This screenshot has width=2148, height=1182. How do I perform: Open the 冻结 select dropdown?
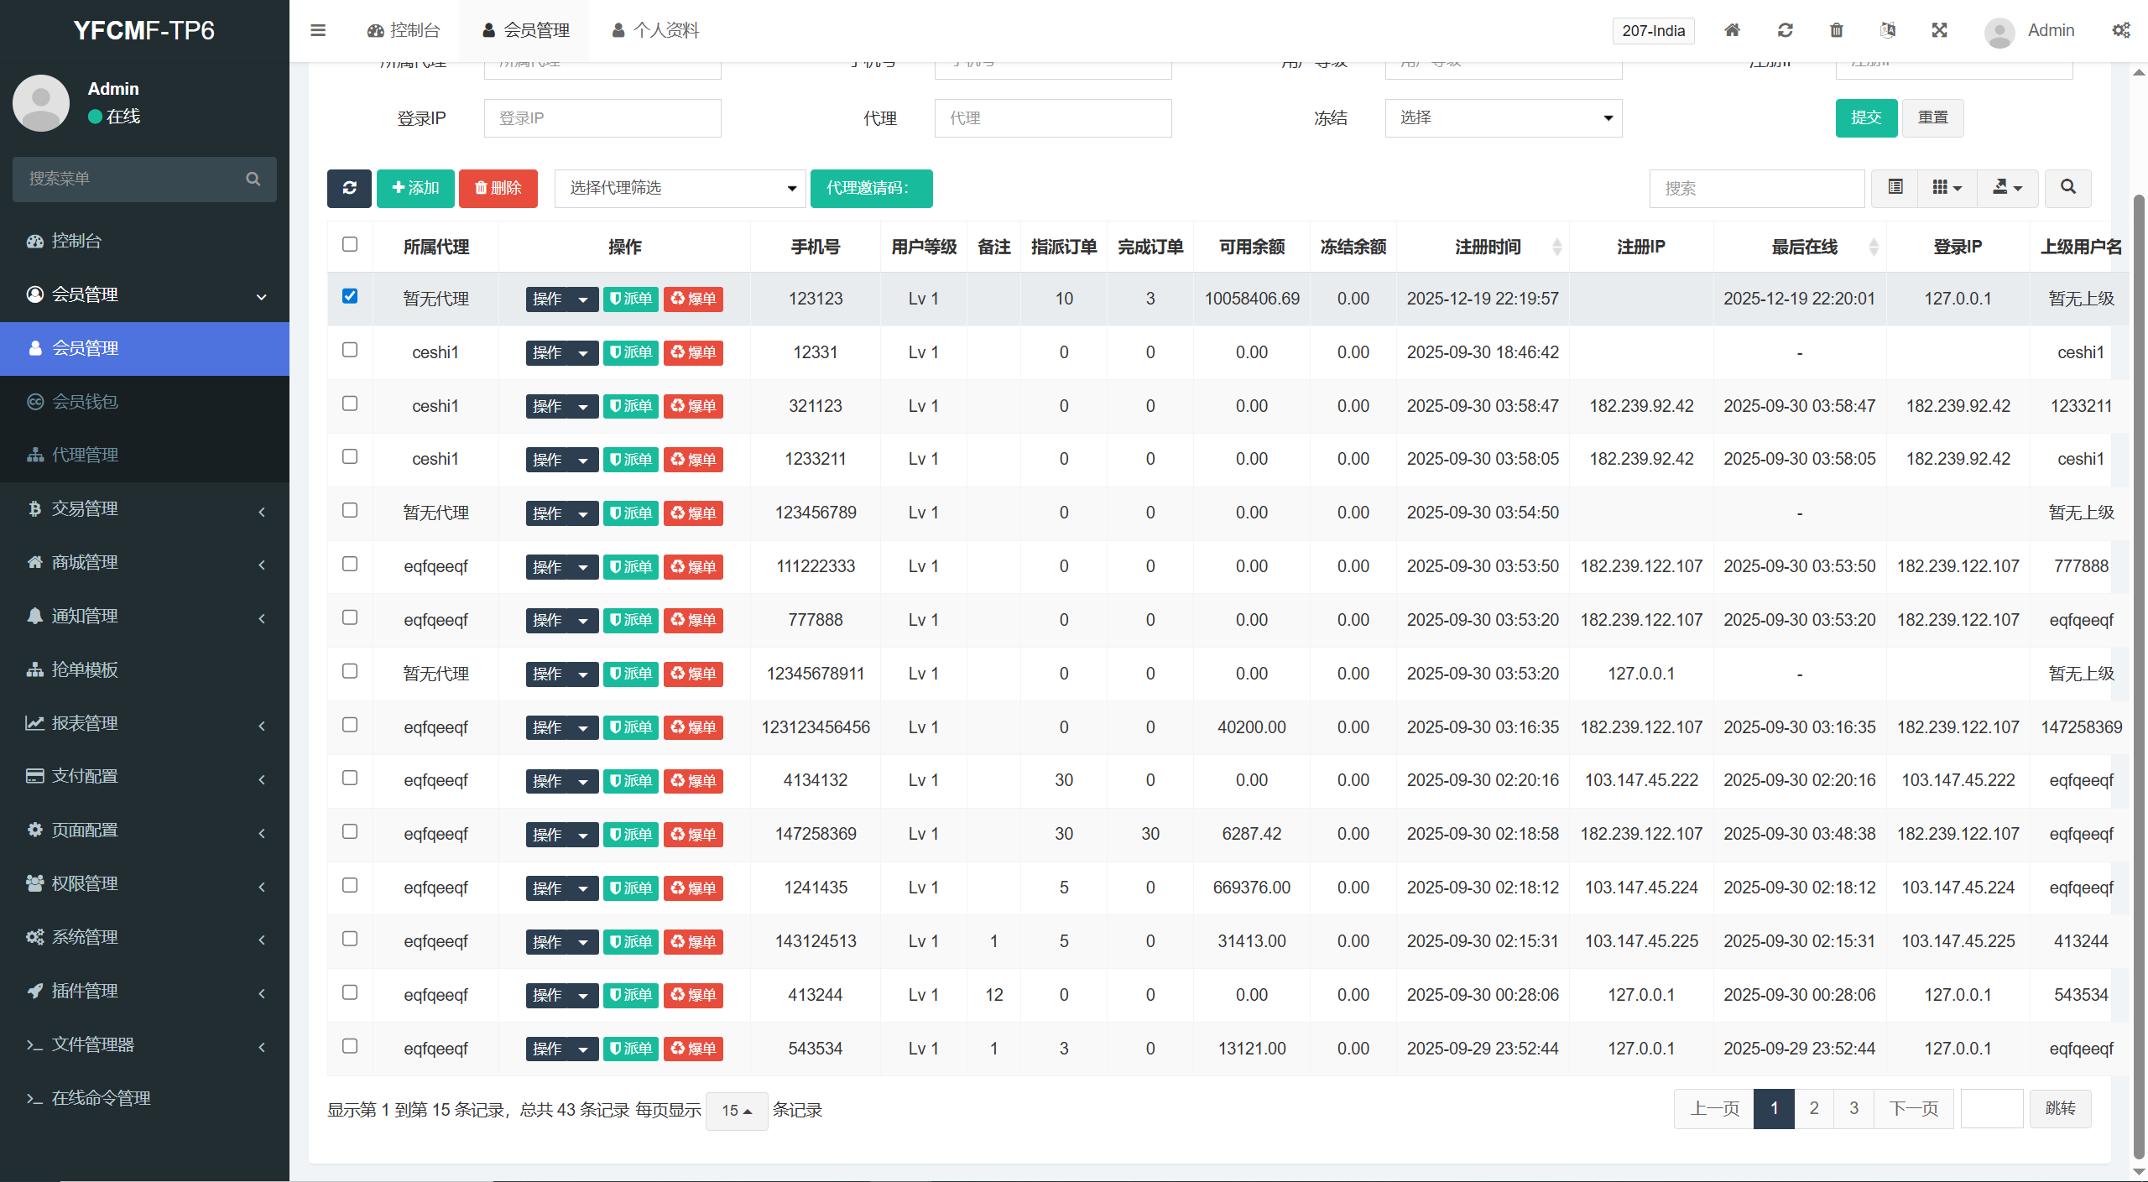1503,118
